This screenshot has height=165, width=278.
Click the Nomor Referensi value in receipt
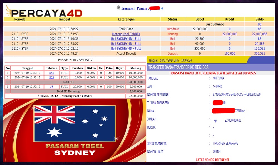pyautogui.click(x=235, y=95)
